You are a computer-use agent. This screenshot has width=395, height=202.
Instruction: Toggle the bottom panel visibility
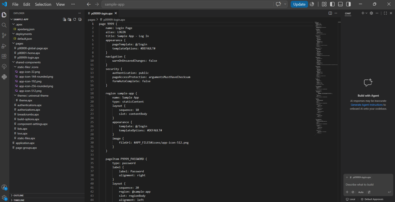[x=341, y=4]
